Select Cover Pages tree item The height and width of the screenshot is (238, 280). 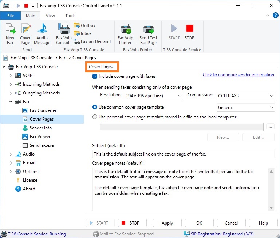[42, 119]
